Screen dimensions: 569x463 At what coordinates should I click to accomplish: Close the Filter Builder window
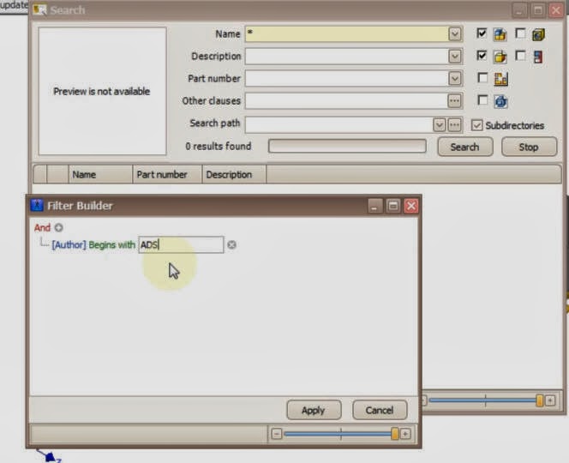pos(411,206)
